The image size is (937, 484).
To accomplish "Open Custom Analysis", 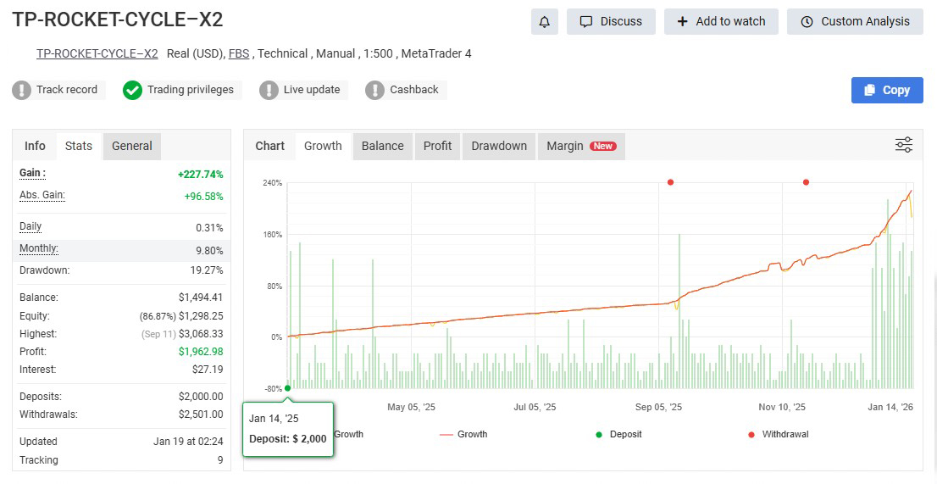I will point(855,21).
